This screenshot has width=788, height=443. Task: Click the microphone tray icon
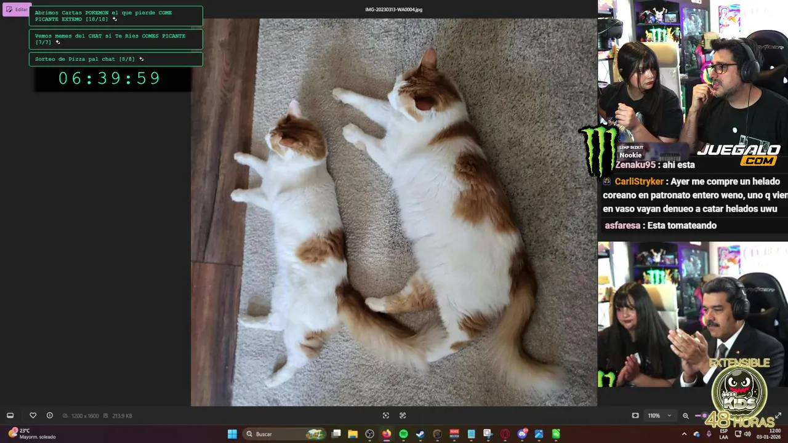tap(709, 434)
